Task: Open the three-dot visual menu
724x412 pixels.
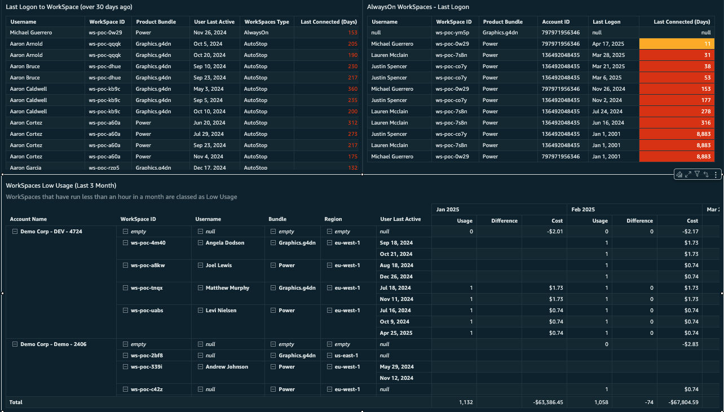Action: click(x=716, y=175)
